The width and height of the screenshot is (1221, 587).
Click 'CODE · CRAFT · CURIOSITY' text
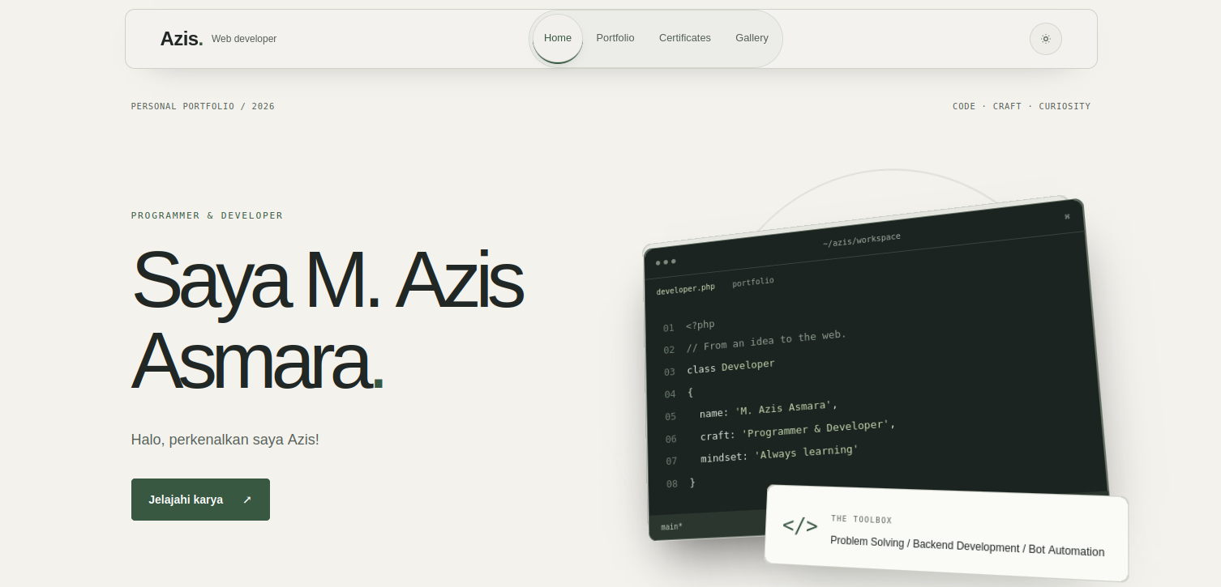[x=1022, y=106]
